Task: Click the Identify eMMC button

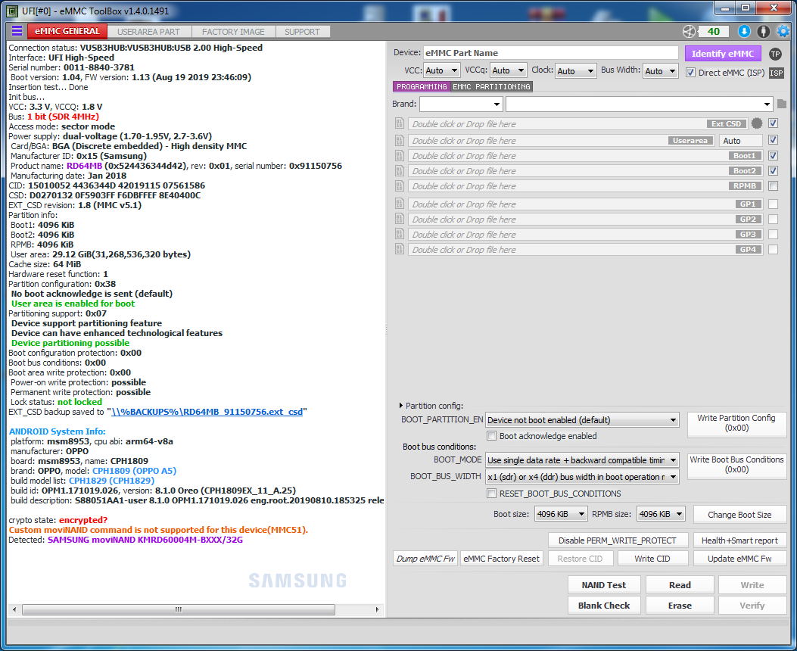Action: pos(722,53)
